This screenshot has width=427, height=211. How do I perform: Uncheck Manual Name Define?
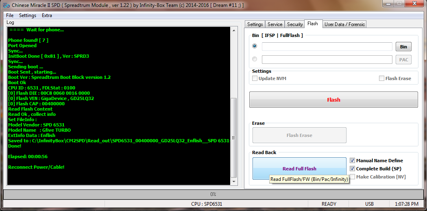point(352,161)
